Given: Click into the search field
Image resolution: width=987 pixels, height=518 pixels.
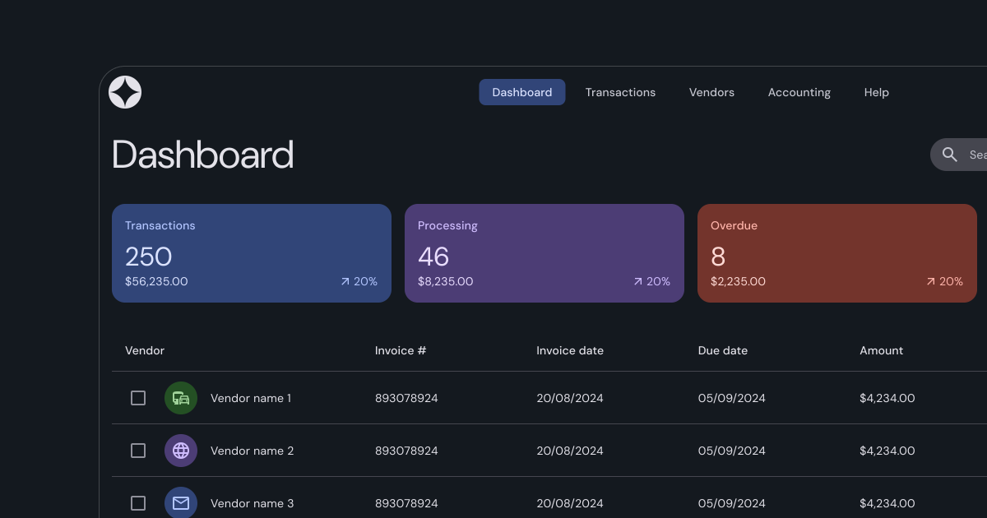Looking at the screenshot, I should (x=975, y=155).
